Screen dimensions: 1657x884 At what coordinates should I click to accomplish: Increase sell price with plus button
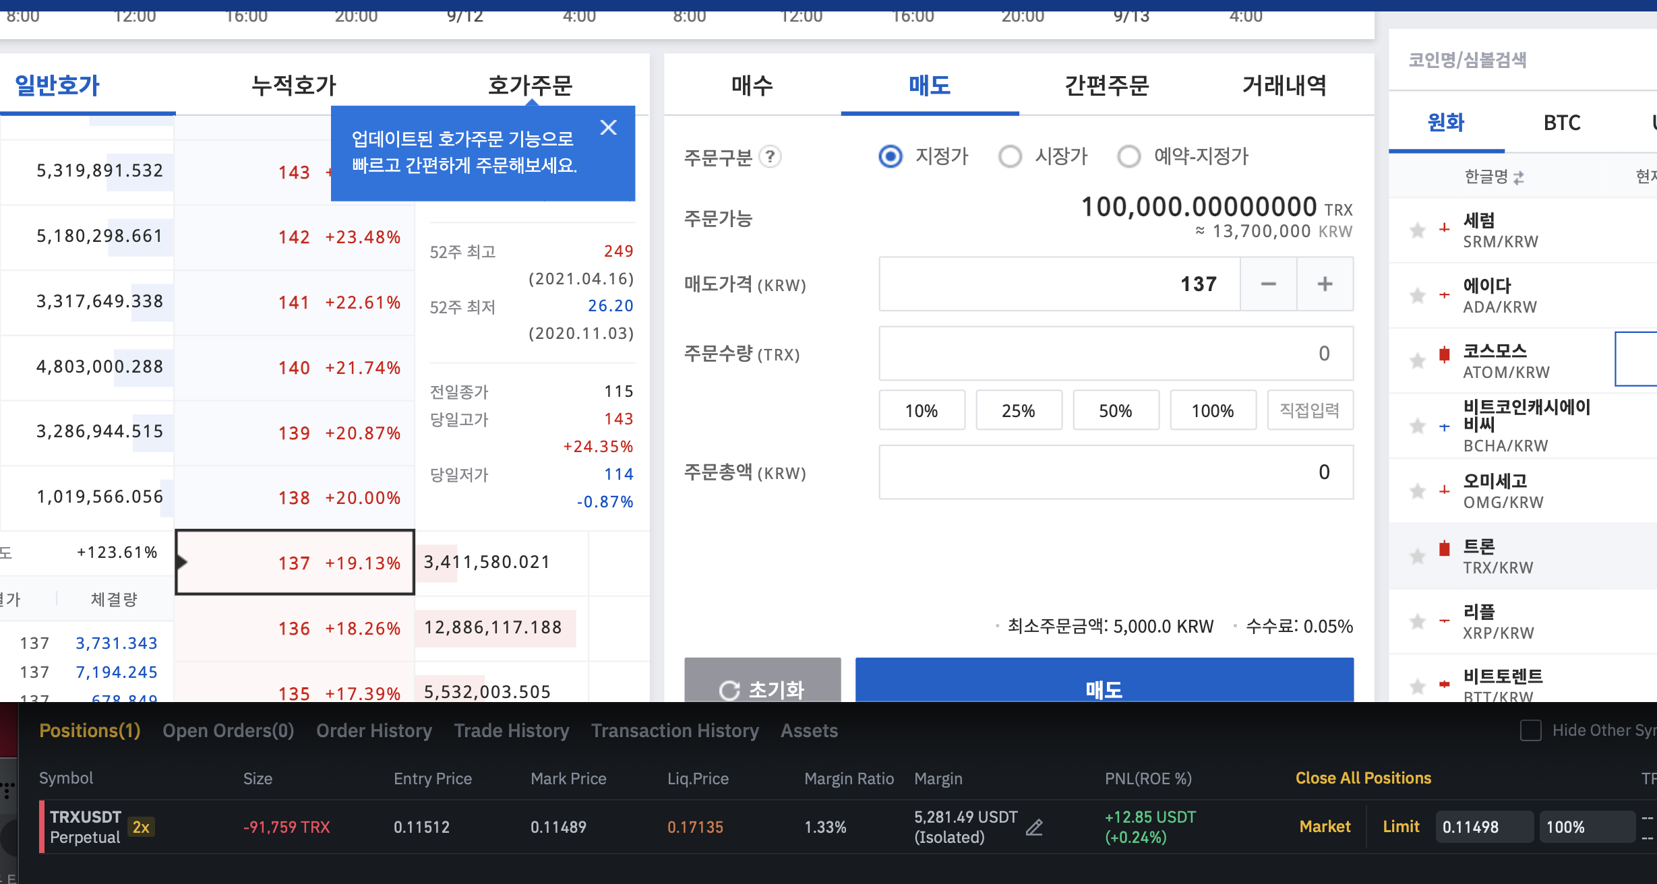coord(1325,284)
